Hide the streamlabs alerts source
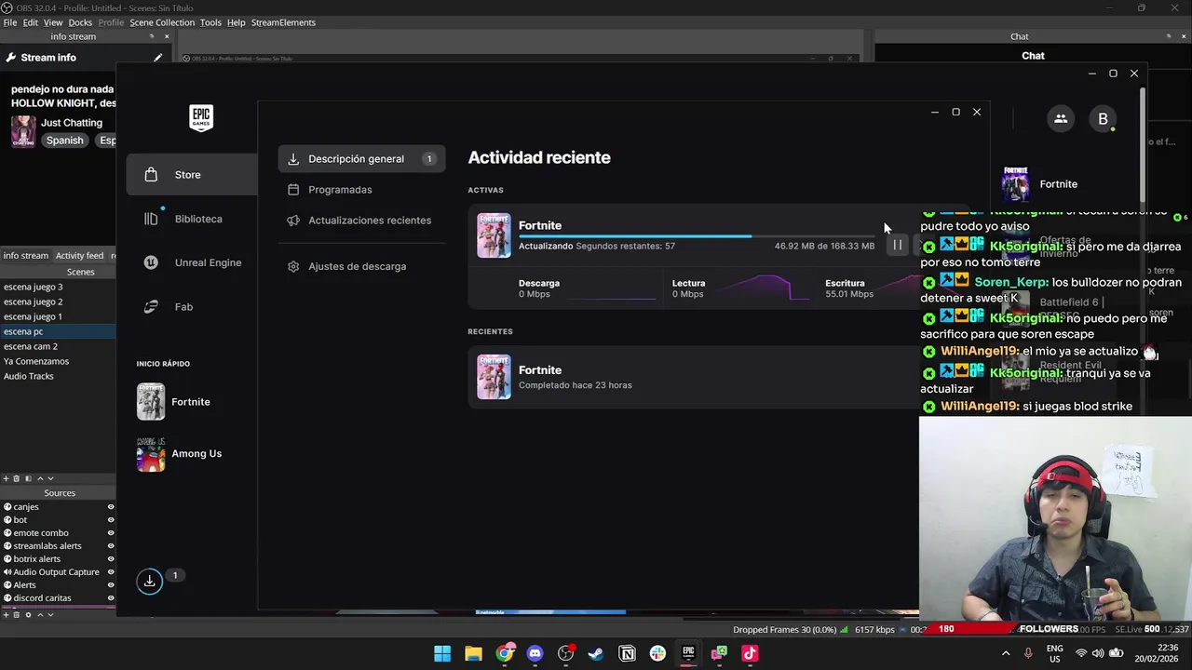The height and width of the screenshot is (670, 1192). coord(111,546)
